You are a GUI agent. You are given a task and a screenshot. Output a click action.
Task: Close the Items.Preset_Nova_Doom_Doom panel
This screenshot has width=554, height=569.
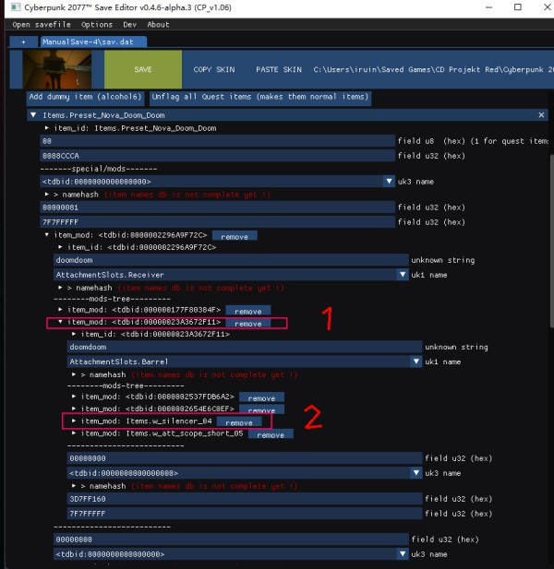tap(542, 115)
